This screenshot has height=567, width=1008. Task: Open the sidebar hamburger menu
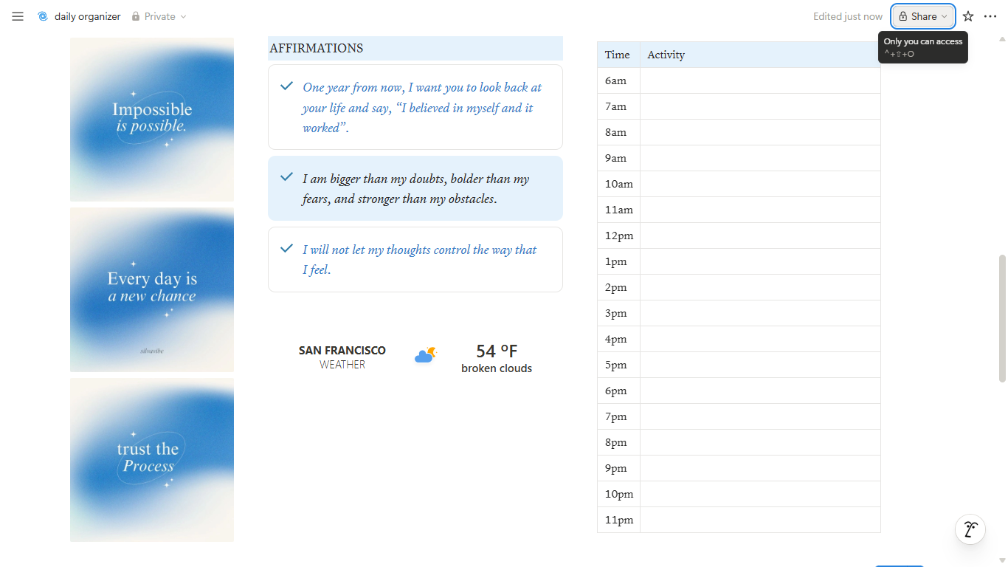tap(18, 16)
